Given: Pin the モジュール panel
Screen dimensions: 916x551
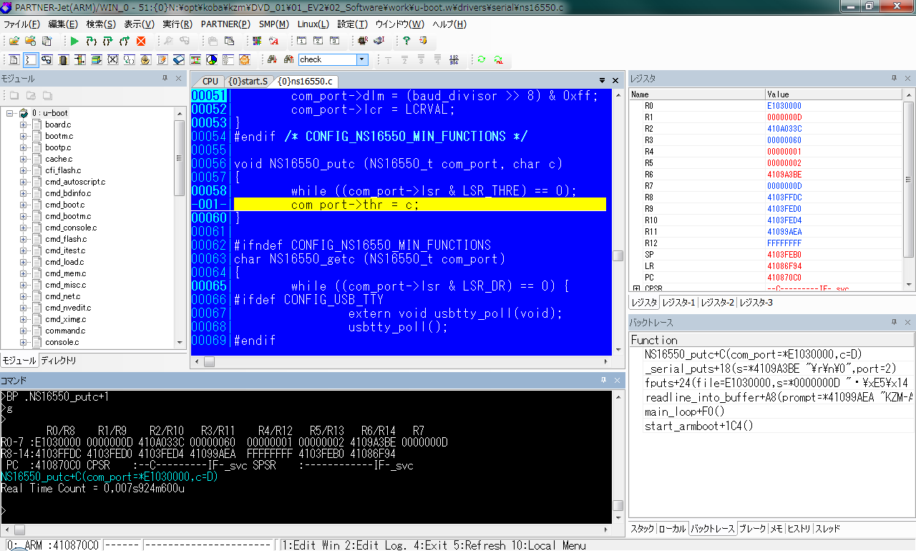Looking at the screenshot, I should (x=165, y=79).
